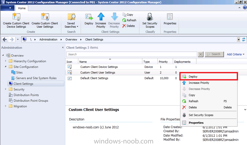
Task: Click Refresh in ribbon
Action: (129, 20)
